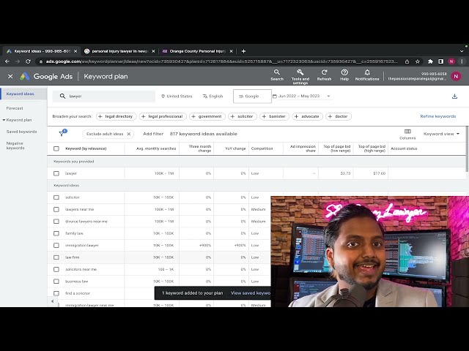The width and height of the screenshot is (469, 351).
Task: Click the browser forward arrow
Action: click(x=18, y=61)
